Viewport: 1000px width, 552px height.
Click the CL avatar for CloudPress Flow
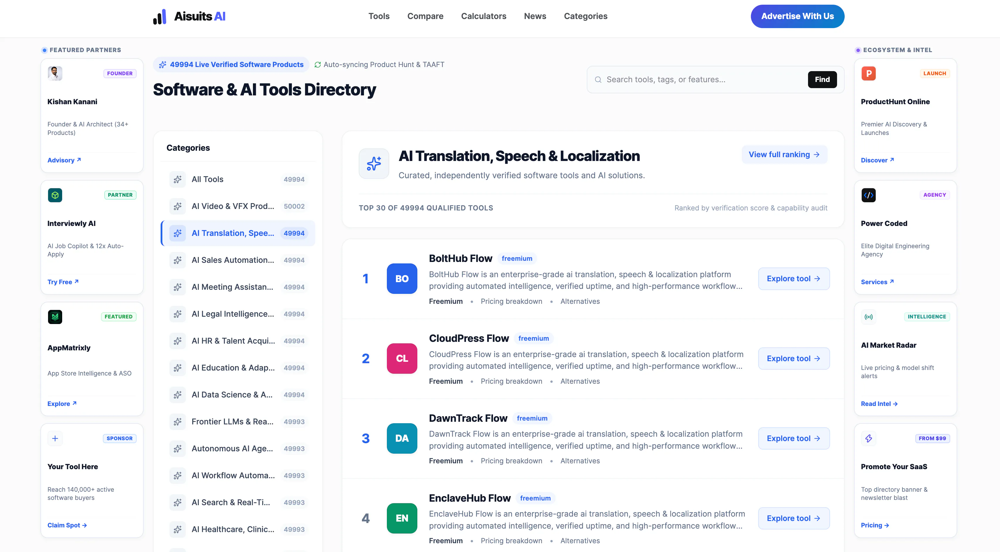tap(402, 359)
